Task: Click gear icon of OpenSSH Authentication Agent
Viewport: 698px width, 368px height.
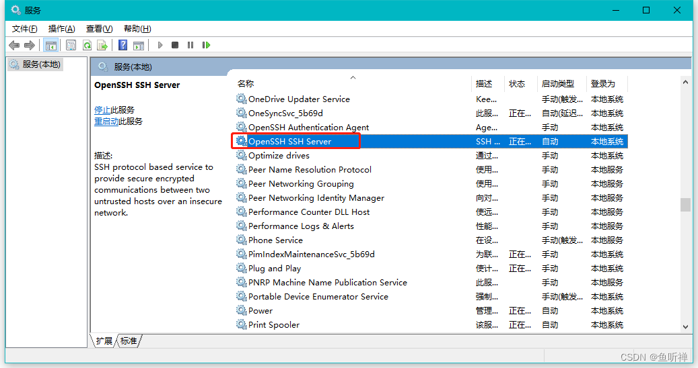Action: pos(241,127)
